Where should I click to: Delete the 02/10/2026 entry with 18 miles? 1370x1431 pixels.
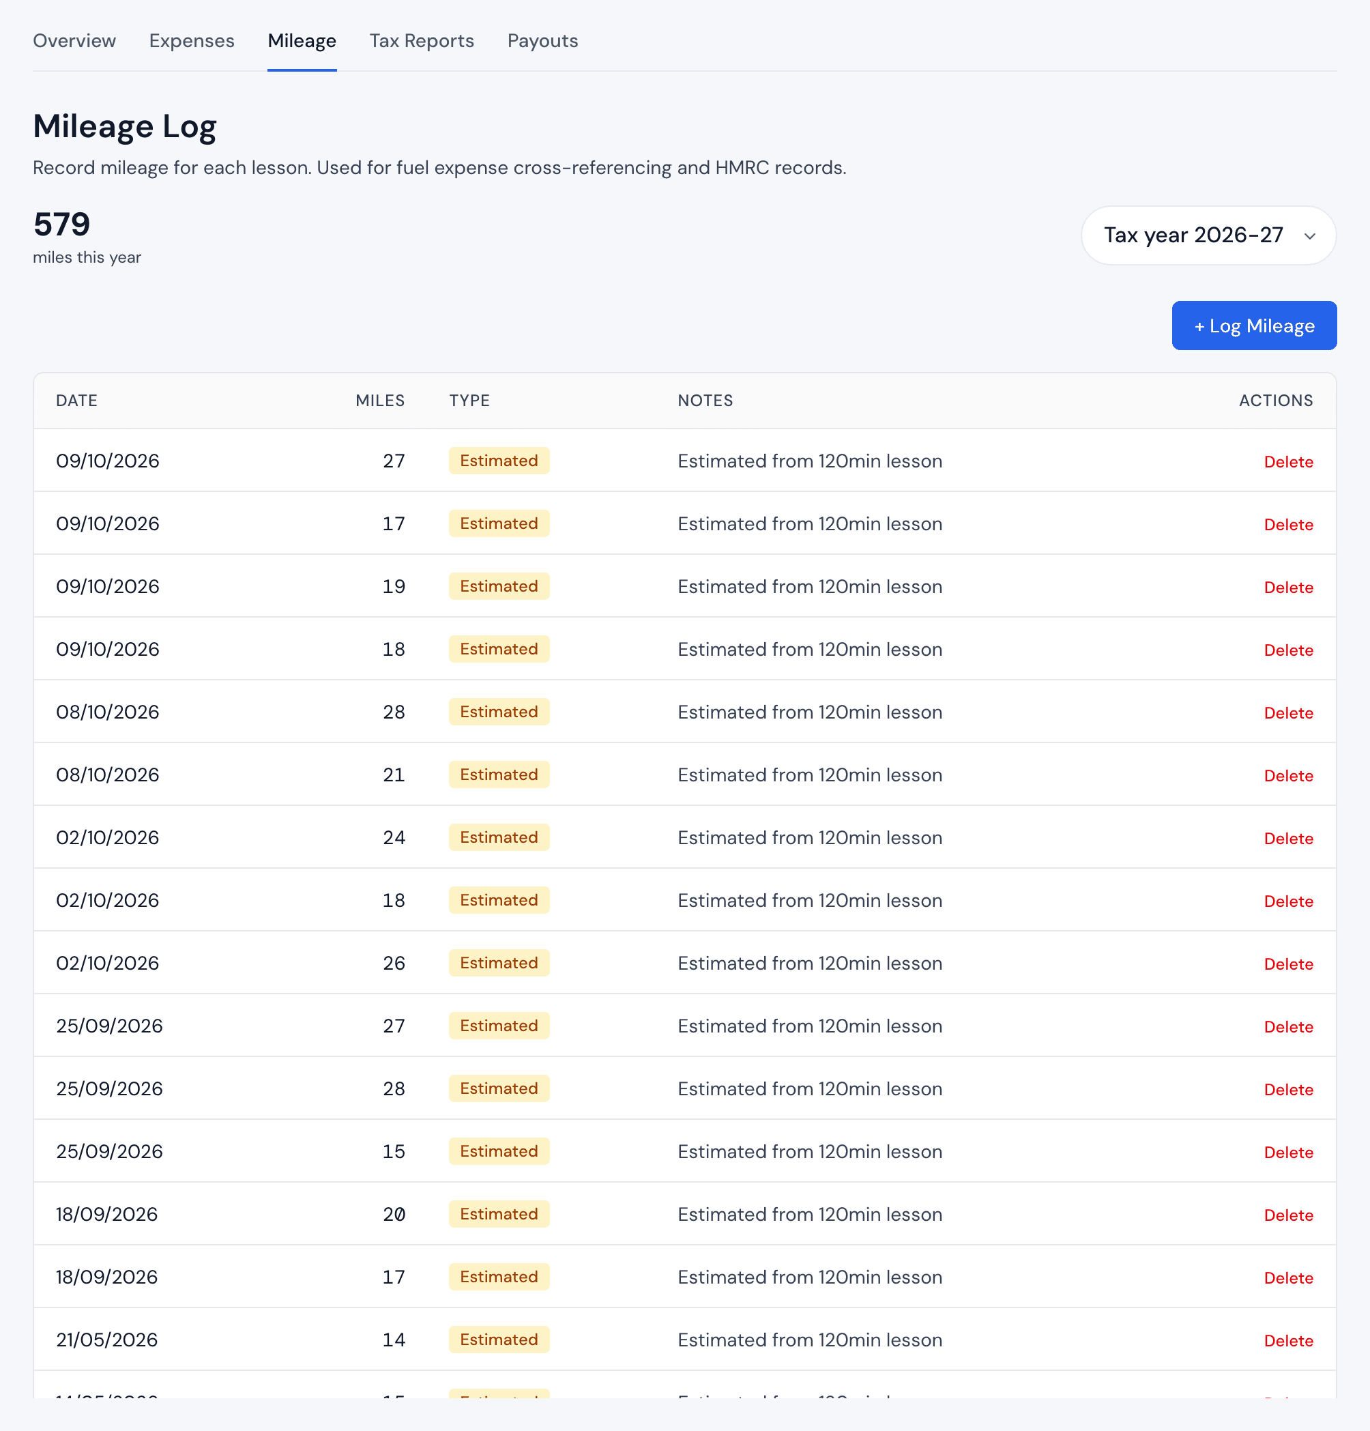click(1288, 901)
